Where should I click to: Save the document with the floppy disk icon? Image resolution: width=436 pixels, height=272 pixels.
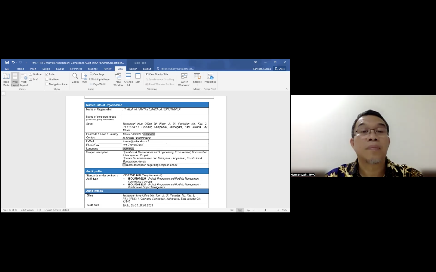[7, 62]
